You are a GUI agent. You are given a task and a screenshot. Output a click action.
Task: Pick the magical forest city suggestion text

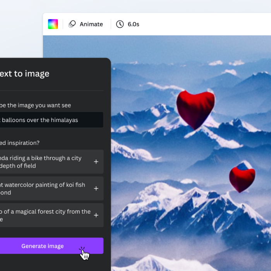pyautogui.click(x=45, y=215)
